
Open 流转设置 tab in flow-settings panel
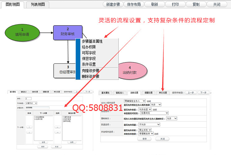pos(134,93)
